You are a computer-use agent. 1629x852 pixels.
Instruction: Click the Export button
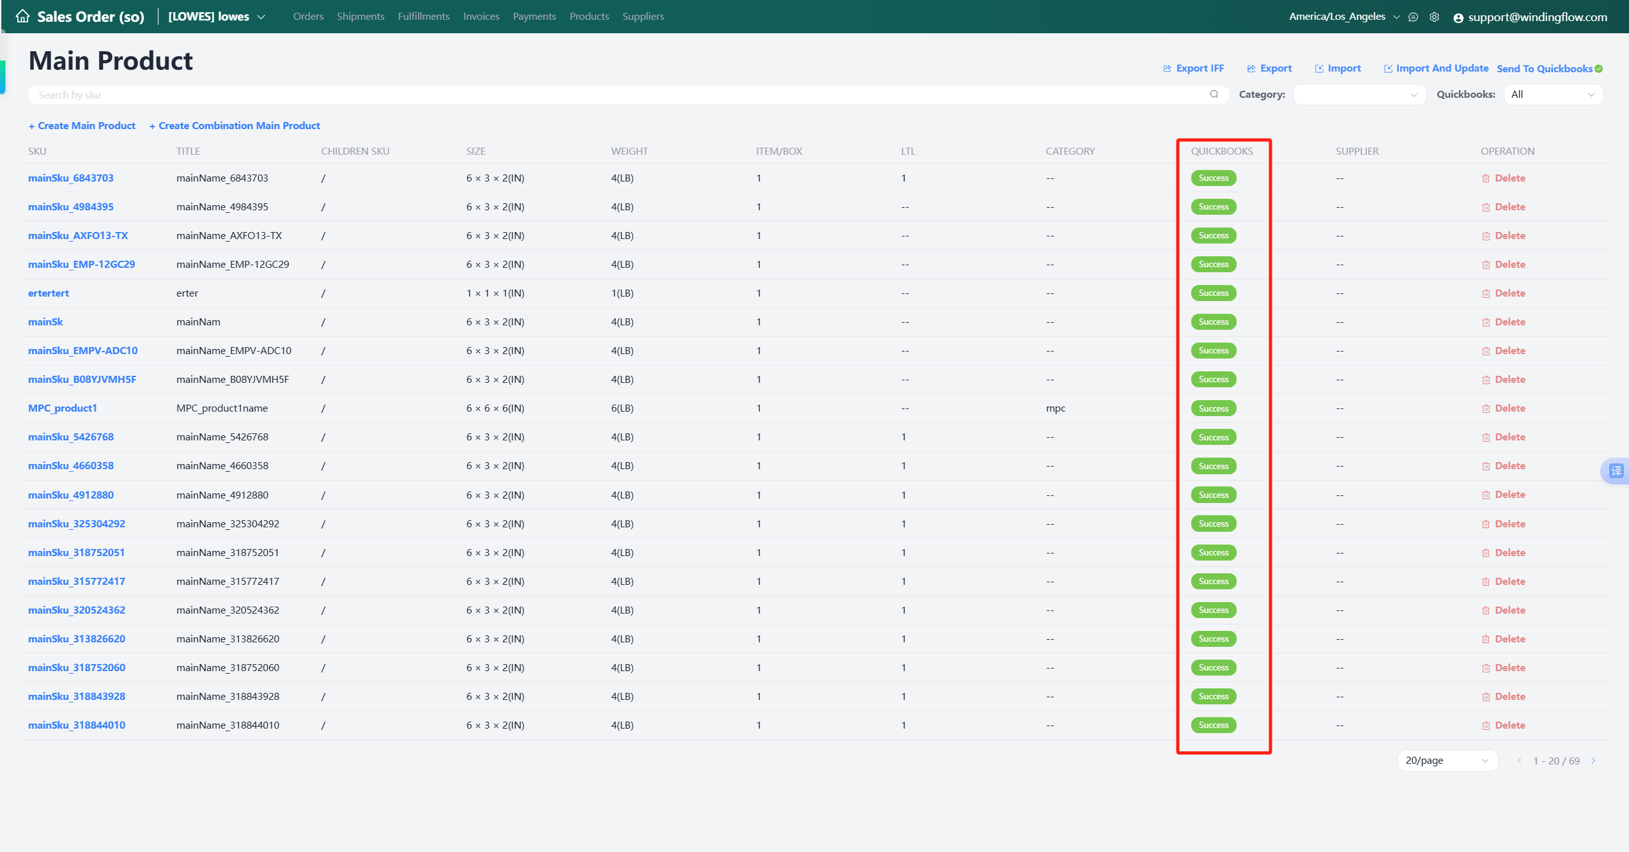(1269, 68)
